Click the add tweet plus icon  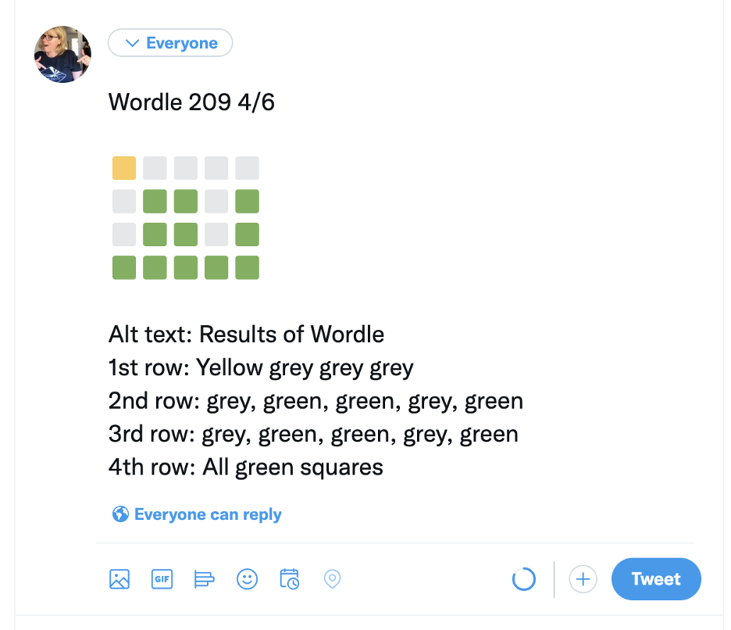click(583, 579)
